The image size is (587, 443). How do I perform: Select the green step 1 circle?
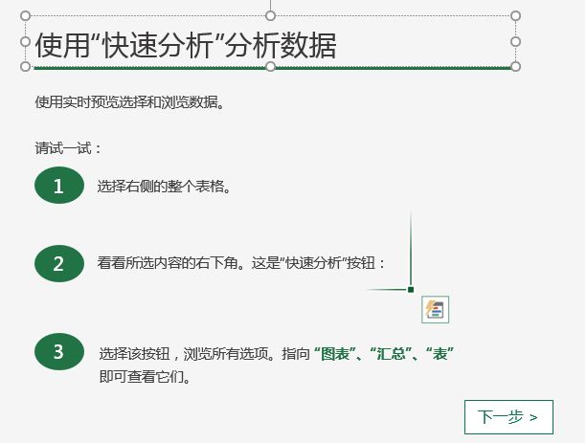pos(59,186)
